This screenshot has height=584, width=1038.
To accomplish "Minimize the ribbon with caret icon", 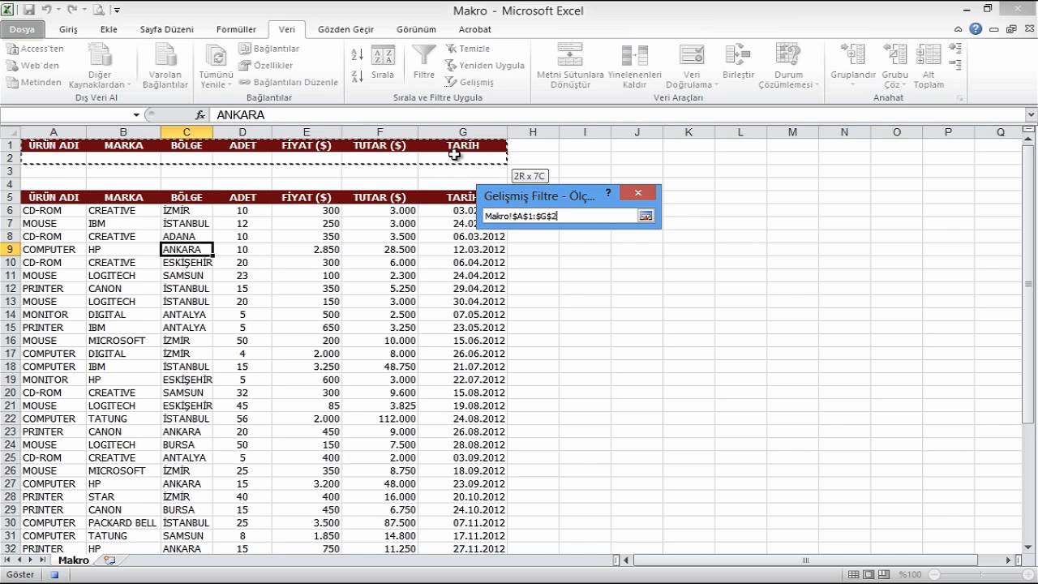I will (x=959, y=29).
